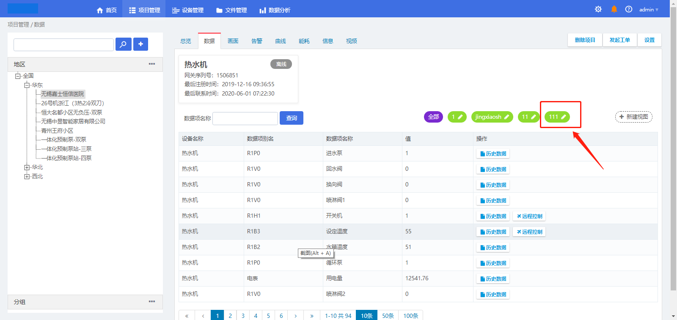Open 历史数据 for 换向阀 row
Viewport: 677px width, 320px height.
pos(493,185)
